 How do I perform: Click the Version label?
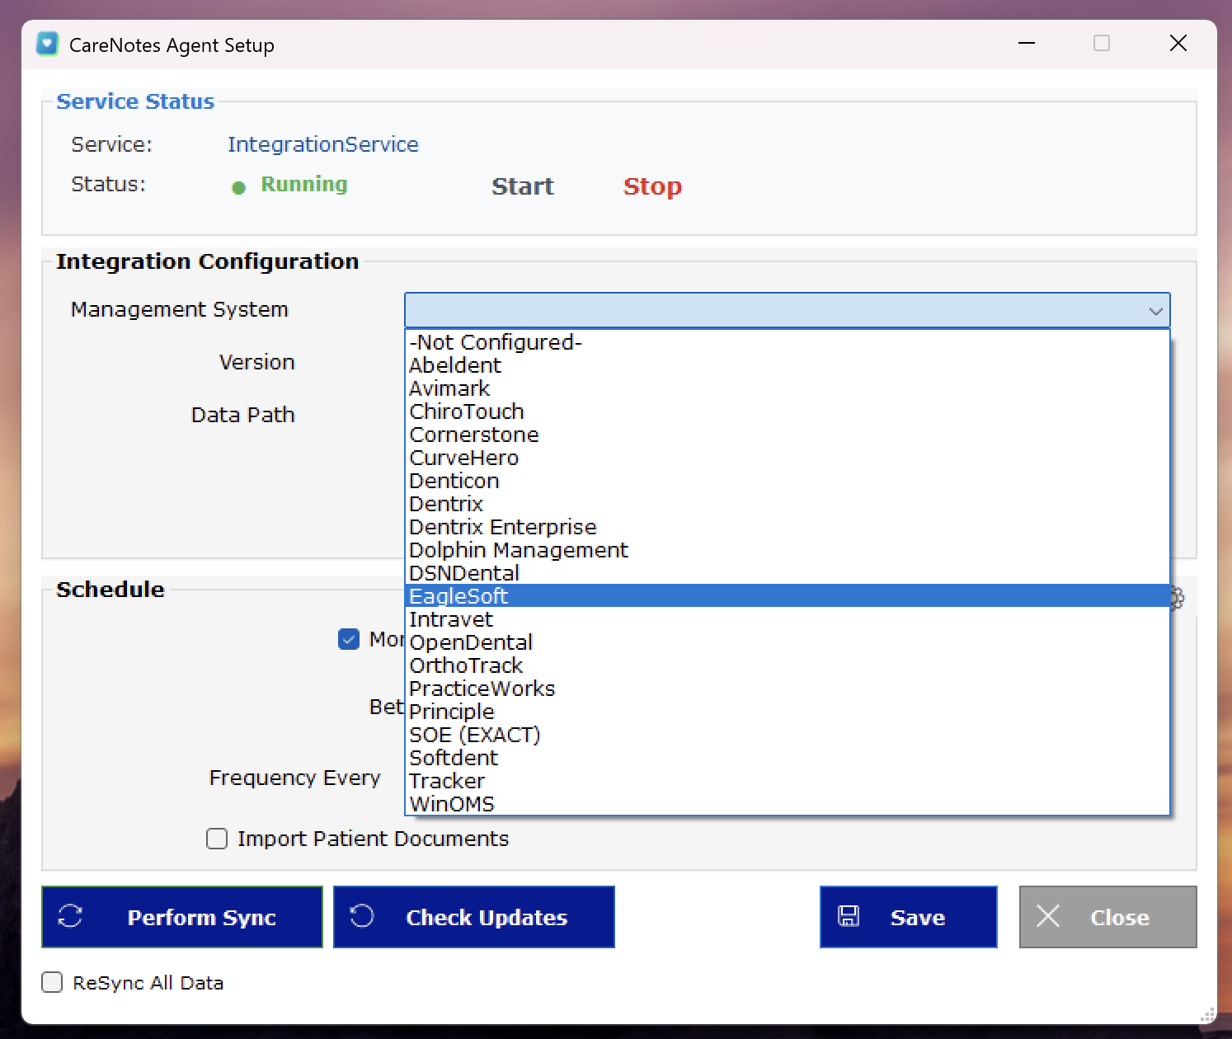(257, 362)
